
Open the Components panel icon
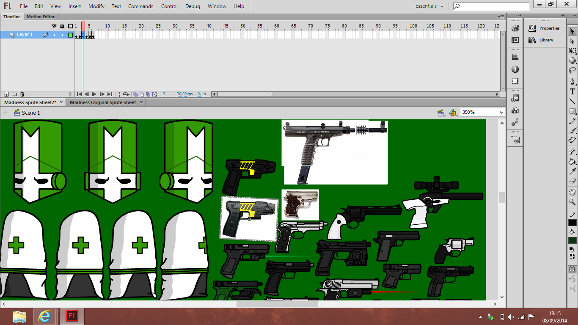[515, 110]
